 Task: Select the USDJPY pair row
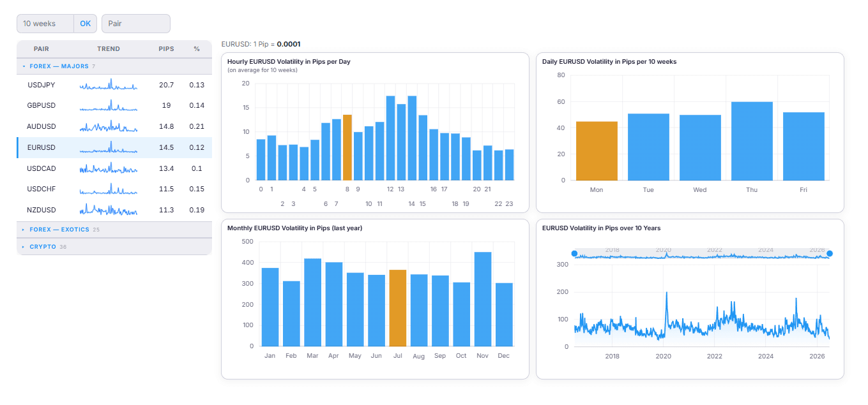(x=114, y=85)
